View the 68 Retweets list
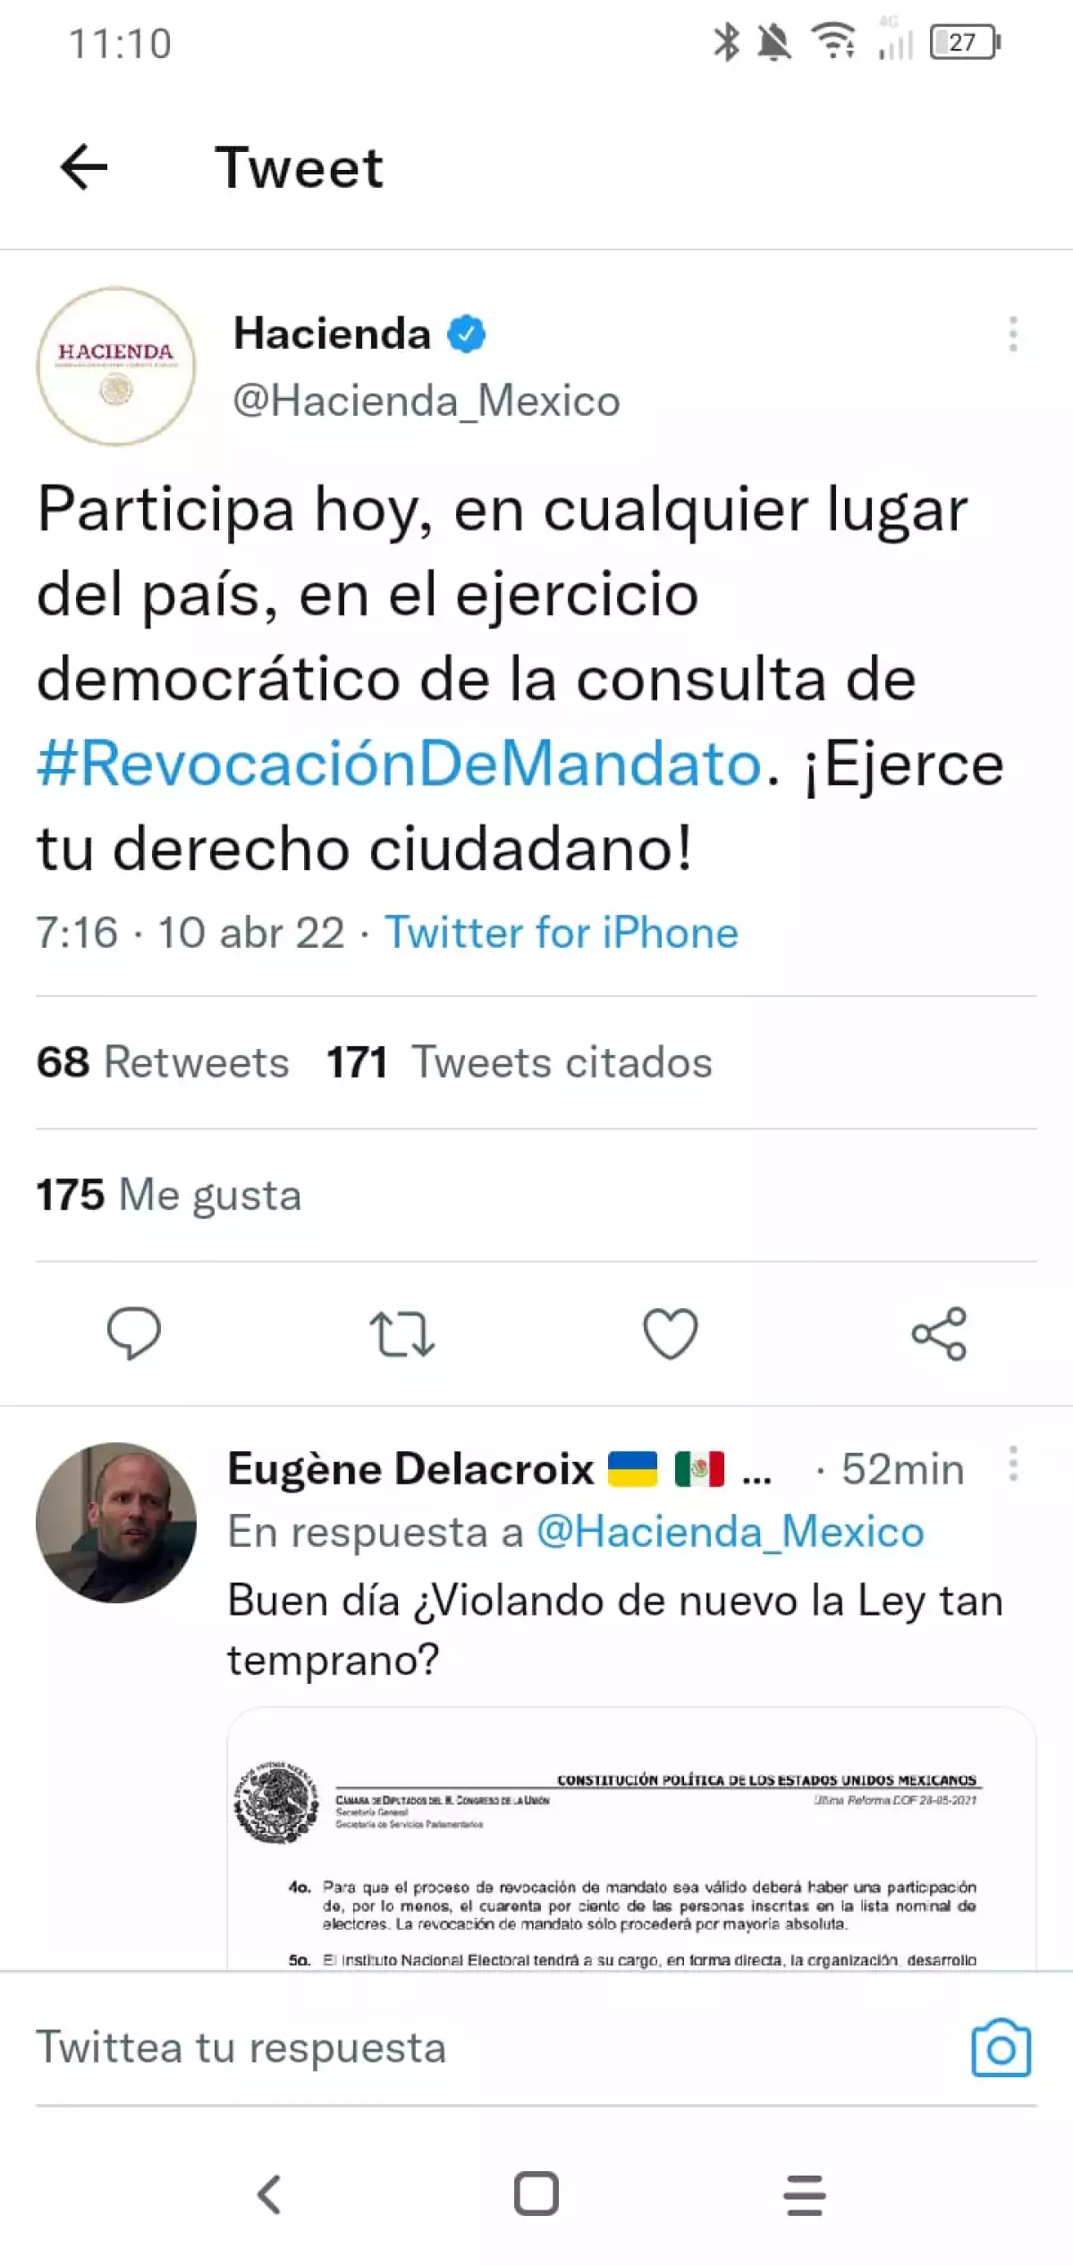The height and width of the screenshot is (2265, 1073). click(x=163, y=1062)
